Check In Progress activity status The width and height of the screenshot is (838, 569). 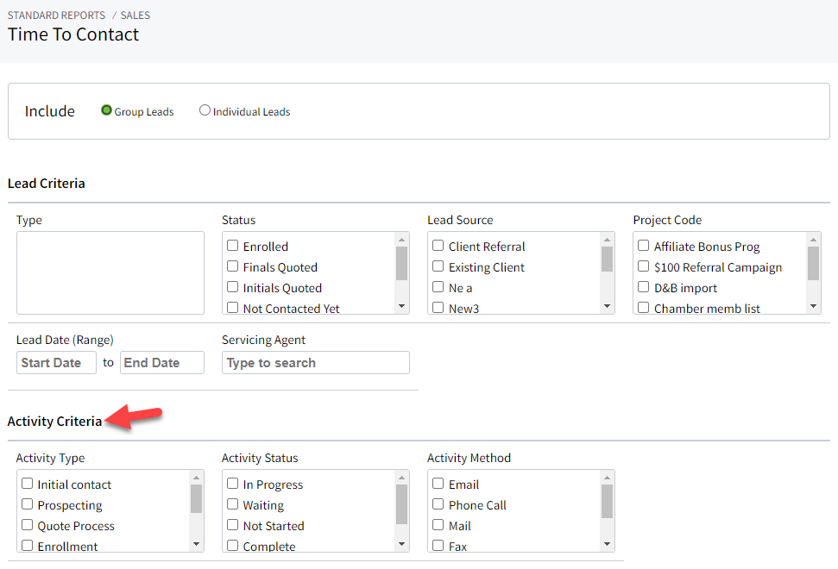[232, 484]
